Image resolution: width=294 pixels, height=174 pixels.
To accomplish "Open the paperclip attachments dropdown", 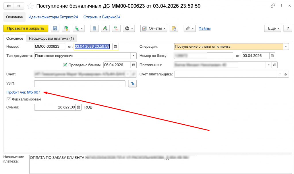I will (189, 28).
